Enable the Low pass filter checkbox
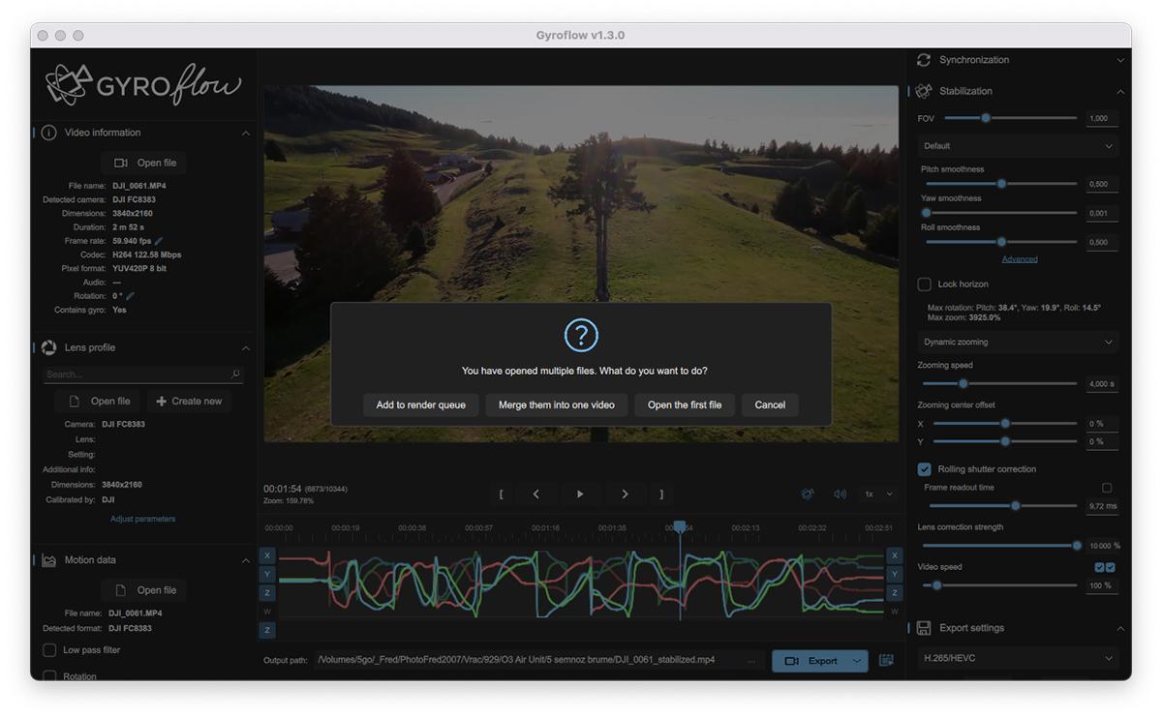This screenshot has width=1162, height=718. point(48,650)
